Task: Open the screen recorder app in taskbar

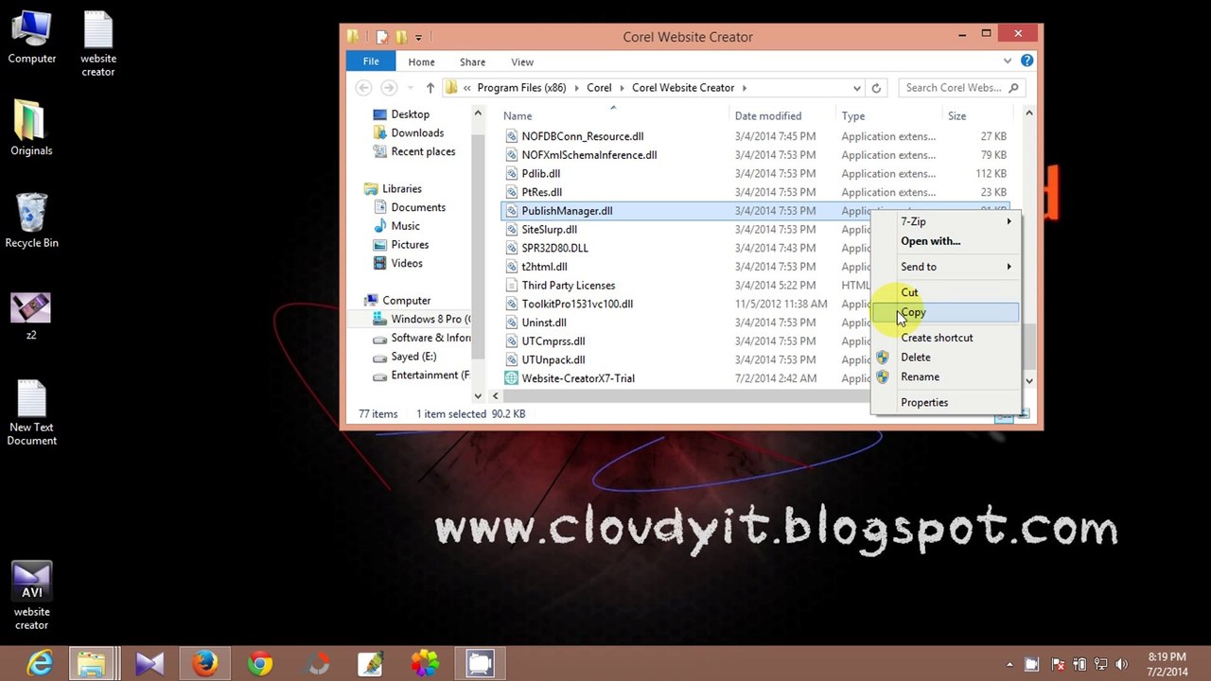Action: [480, 664]
